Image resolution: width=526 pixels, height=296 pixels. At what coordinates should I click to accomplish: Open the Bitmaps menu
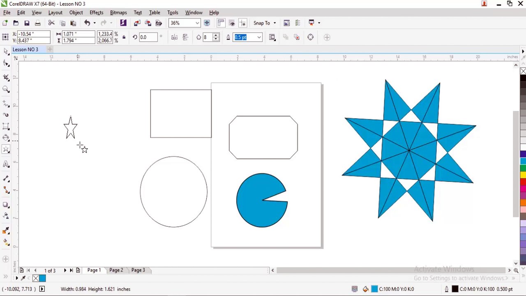click(118, 12)
